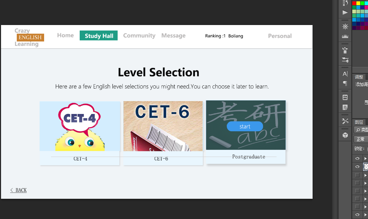The image size is (368, 219).
Task: Expand the topmost layer group arrow
Action: click(365, 158)
